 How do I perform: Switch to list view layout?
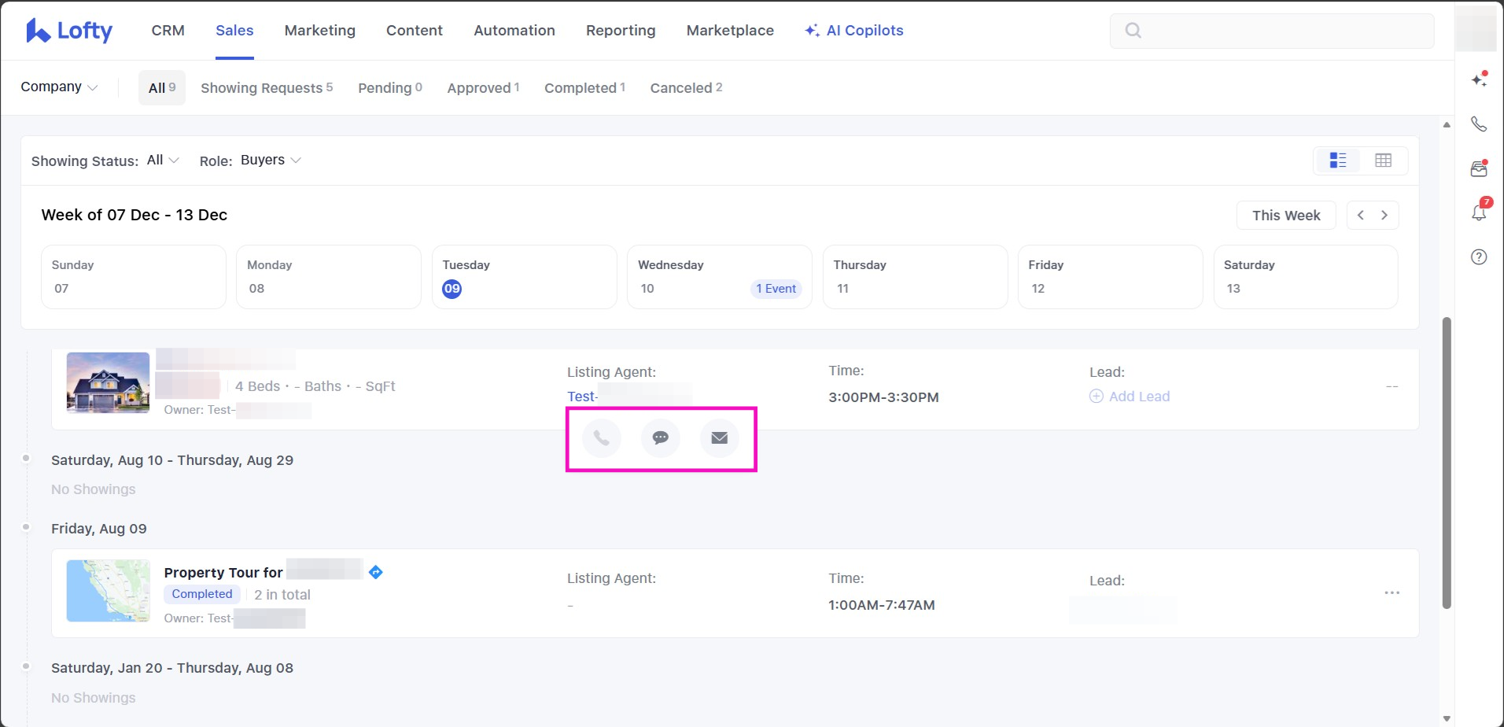tap(1338, 161)
